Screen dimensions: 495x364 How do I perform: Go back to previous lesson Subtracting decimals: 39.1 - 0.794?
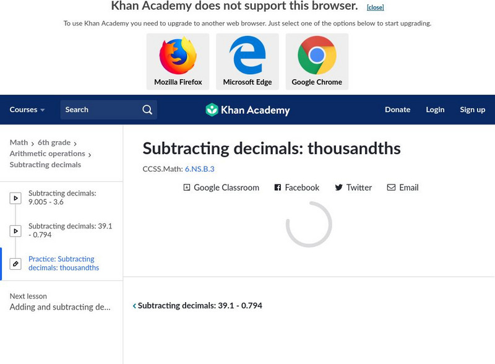coord(198,306)
